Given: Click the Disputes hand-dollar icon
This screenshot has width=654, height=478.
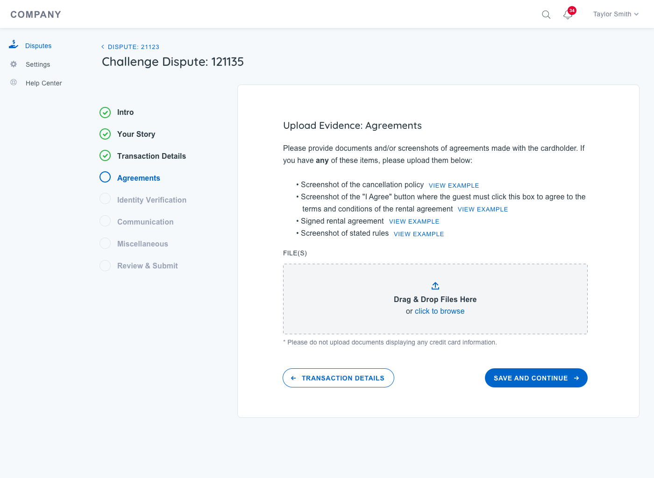Looking at the screenshot, I should (x=14, y=45).
